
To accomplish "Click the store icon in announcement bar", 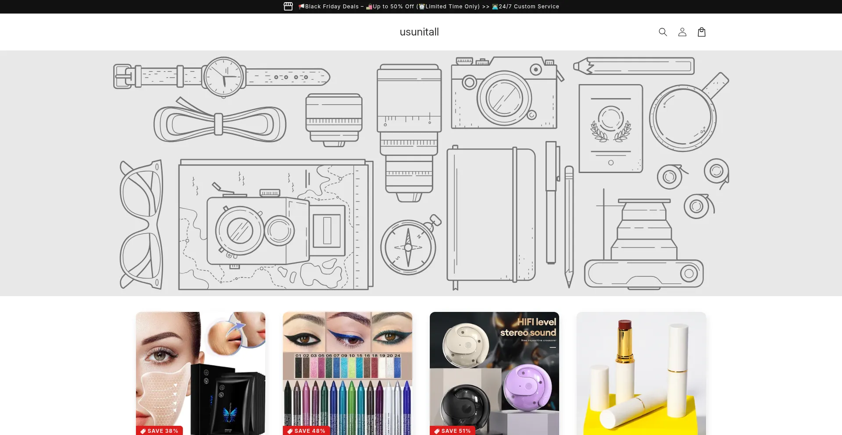I will (x=288, y=7).
